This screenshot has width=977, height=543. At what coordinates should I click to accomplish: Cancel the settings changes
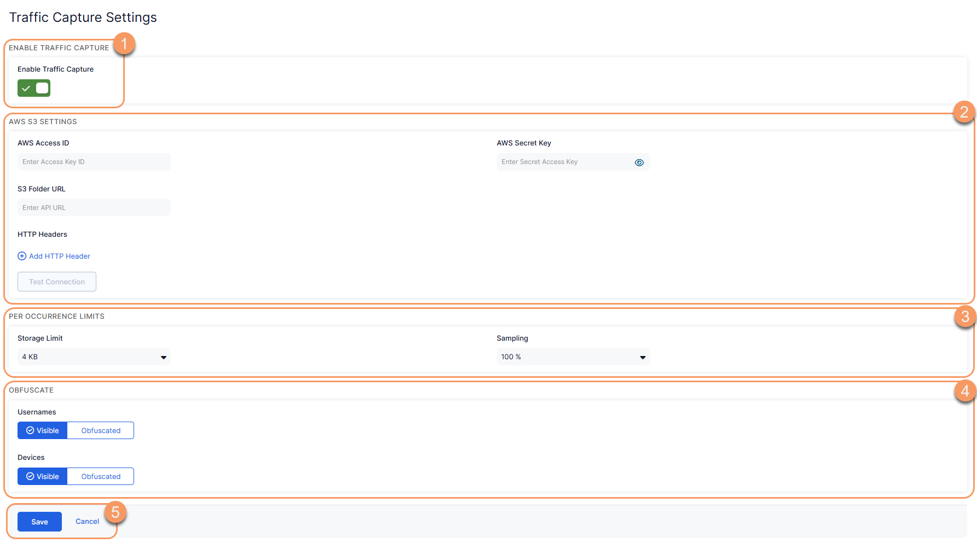click(x=88, y=522)
